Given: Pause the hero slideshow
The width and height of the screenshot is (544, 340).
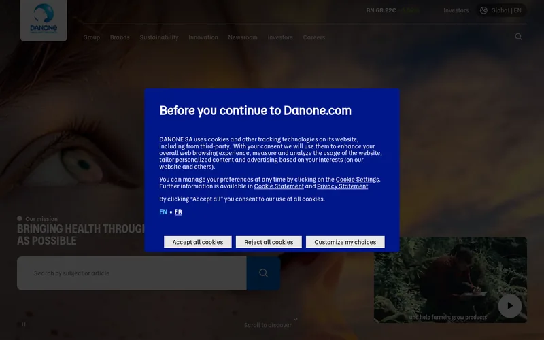Looking at the screenshot, I should point(24,324).
